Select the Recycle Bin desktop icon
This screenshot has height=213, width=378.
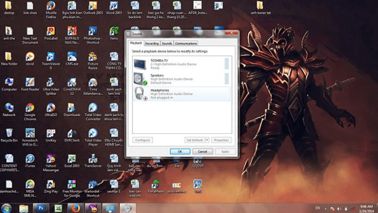coord(9,135)
